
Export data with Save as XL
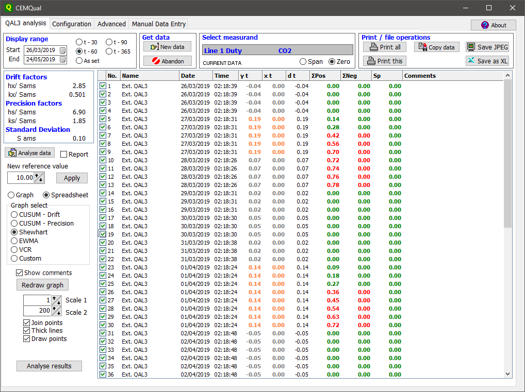(487, 61)
